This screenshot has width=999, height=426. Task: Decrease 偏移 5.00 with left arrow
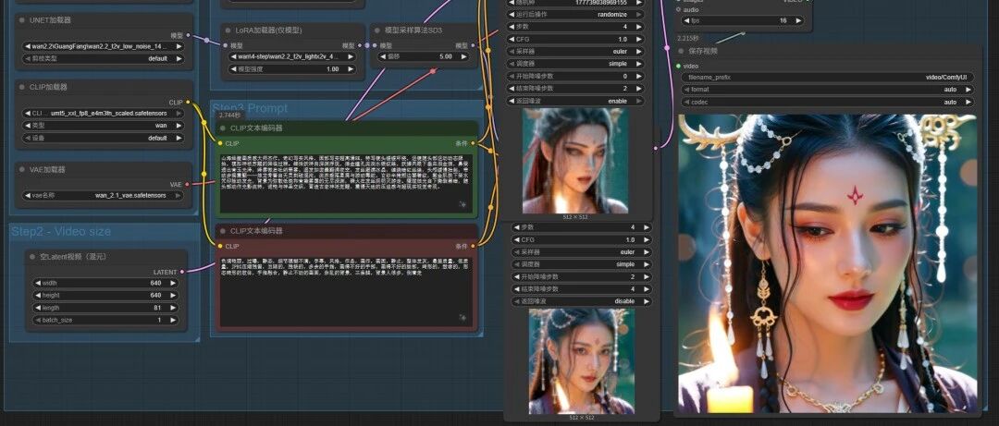(x=382, y=56)
